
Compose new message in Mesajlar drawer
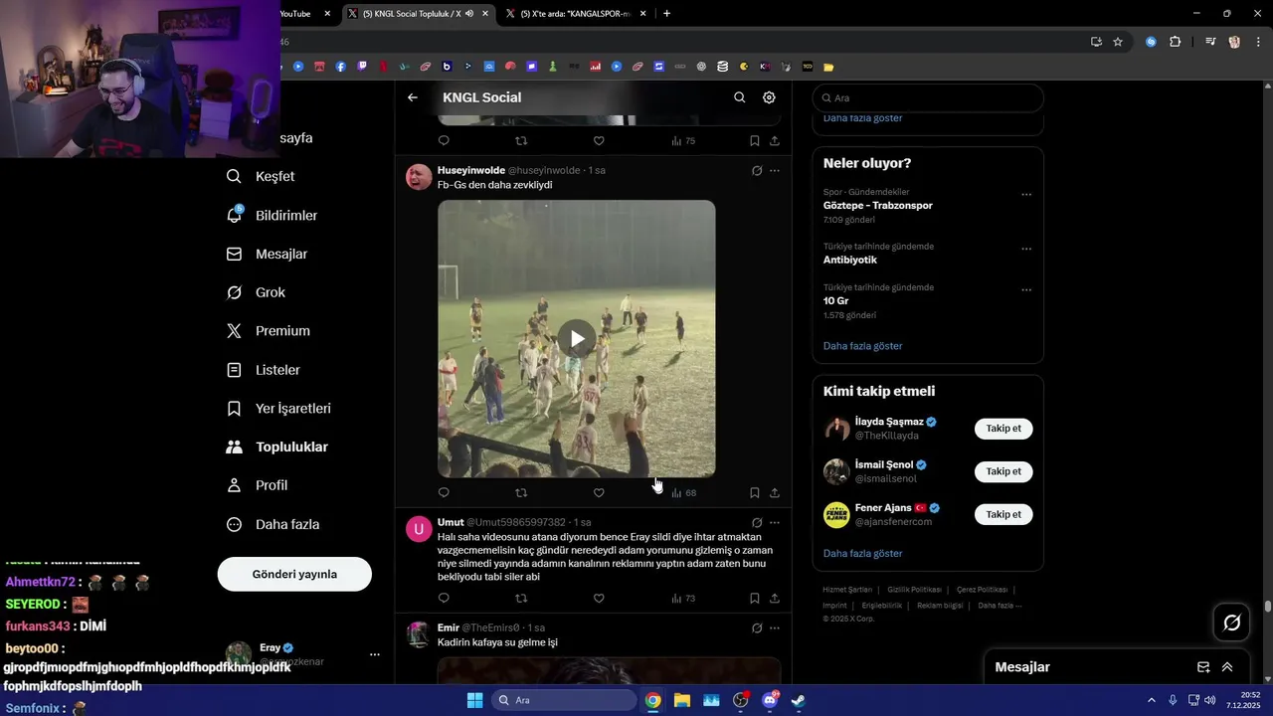tap(1203, 667)
